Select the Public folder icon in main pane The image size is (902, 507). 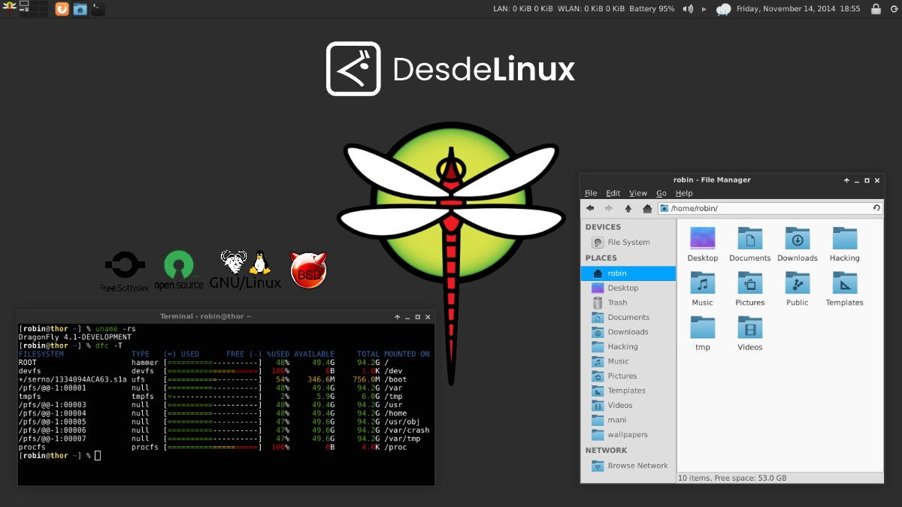tap(798, 283)
